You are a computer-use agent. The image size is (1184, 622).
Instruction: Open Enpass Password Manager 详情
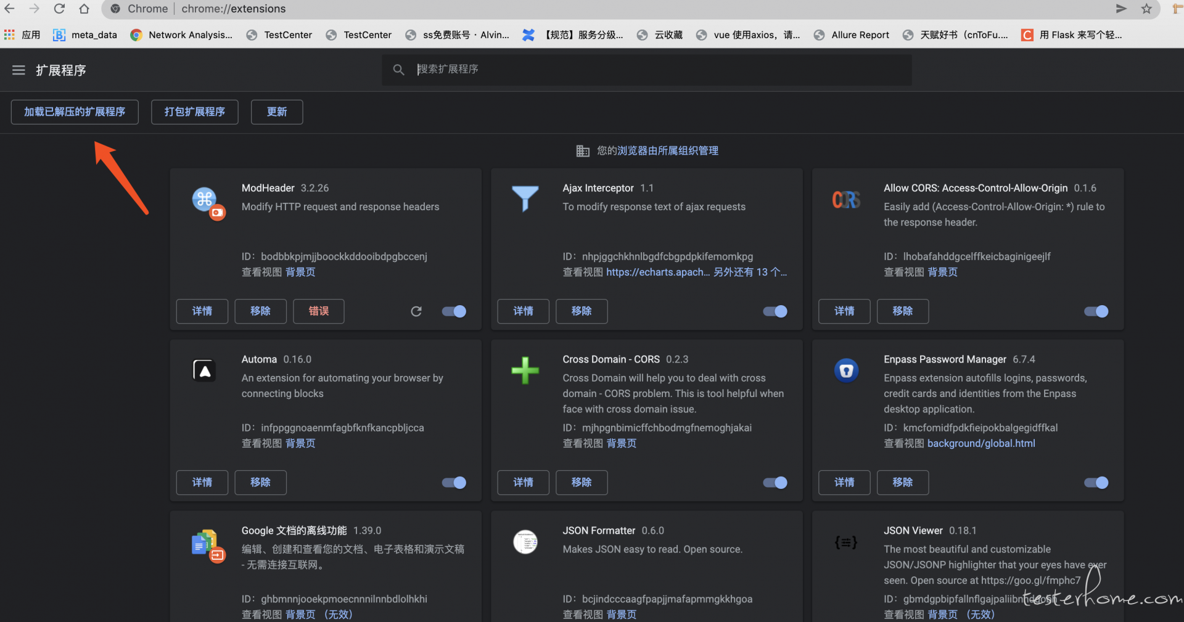click(x=844, y=483)
